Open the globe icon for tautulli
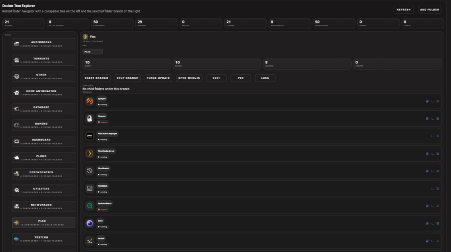The height and width of the screenshot is (252, 451). pos(427,241)
